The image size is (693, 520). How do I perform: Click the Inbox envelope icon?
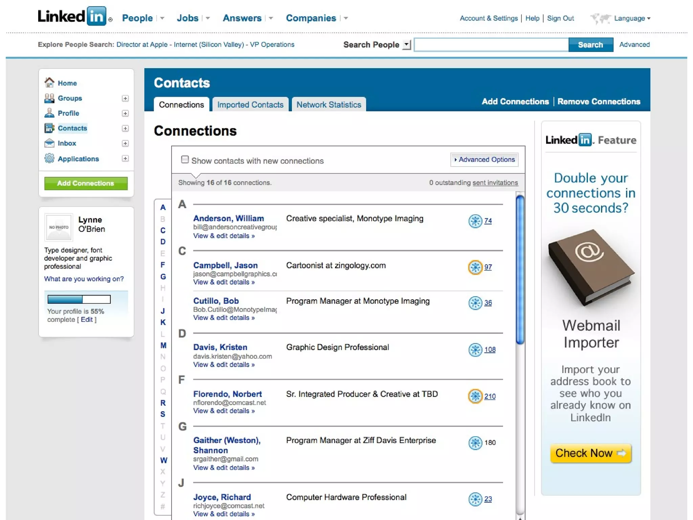click(49, 143)
